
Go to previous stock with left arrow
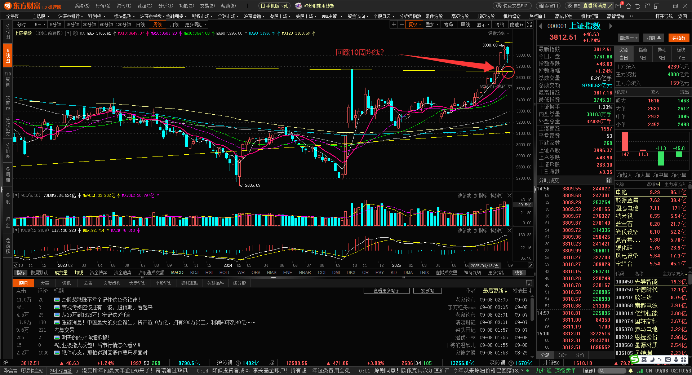click(x=541, y=26)
